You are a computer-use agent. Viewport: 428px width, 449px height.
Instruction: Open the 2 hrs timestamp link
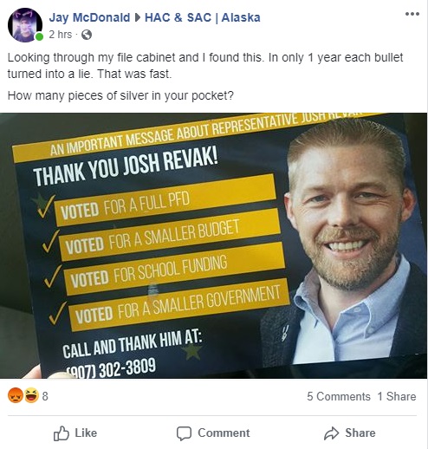tap(61, 35)
